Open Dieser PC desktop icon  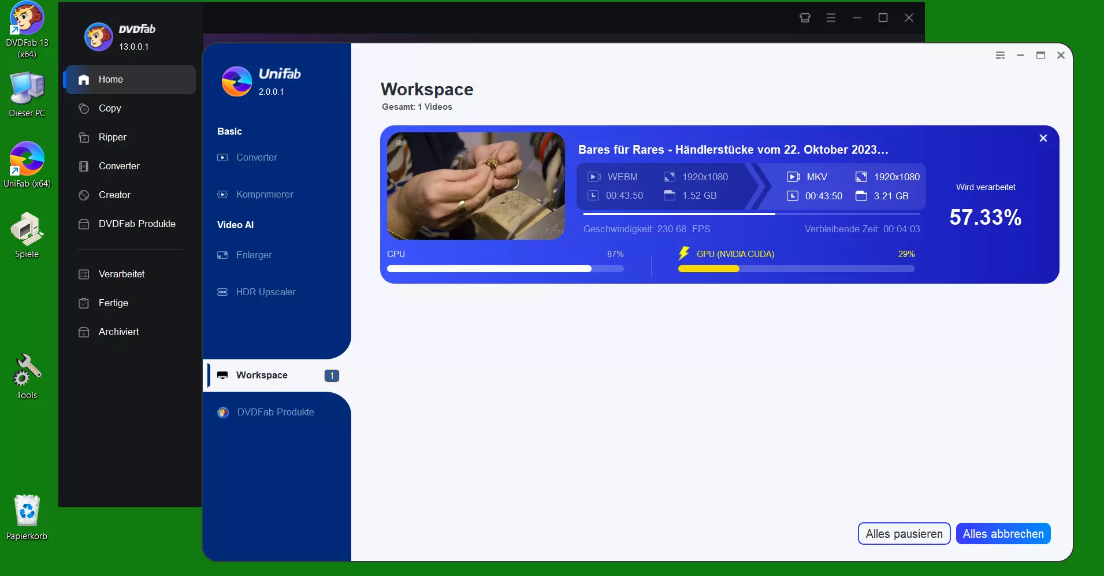(x=27, y=95)
